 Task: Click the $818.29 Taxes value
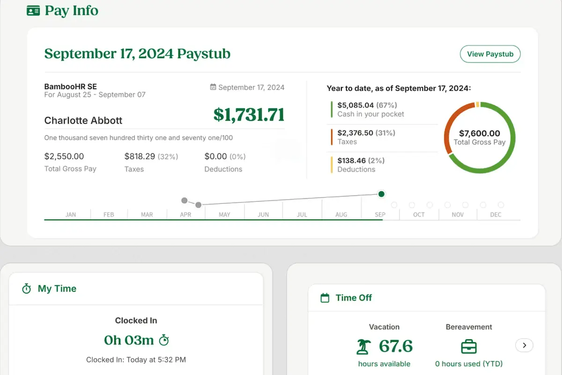[139, 156]
